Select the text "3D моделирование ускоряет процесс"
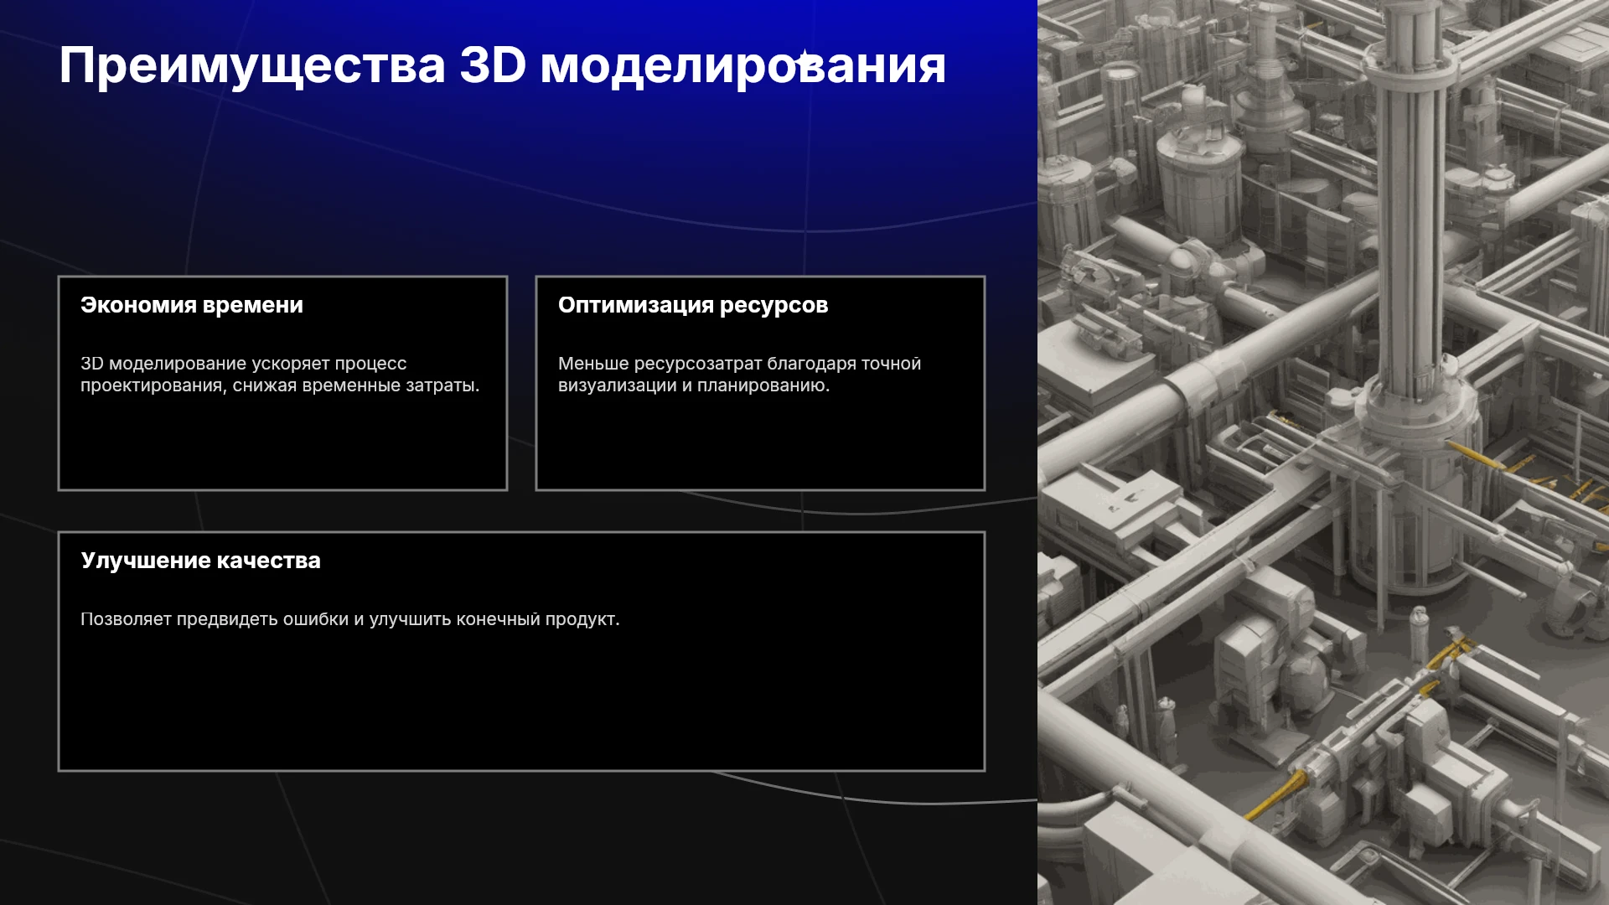Screen dimensions: 1609x905 244,364
